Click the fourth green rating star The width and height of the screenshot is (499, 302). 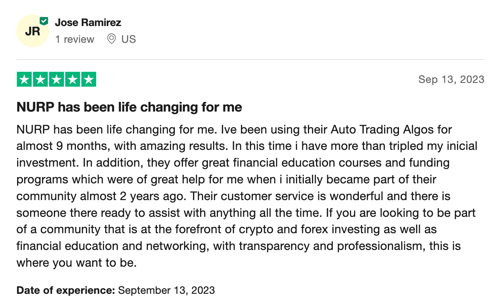73,80
